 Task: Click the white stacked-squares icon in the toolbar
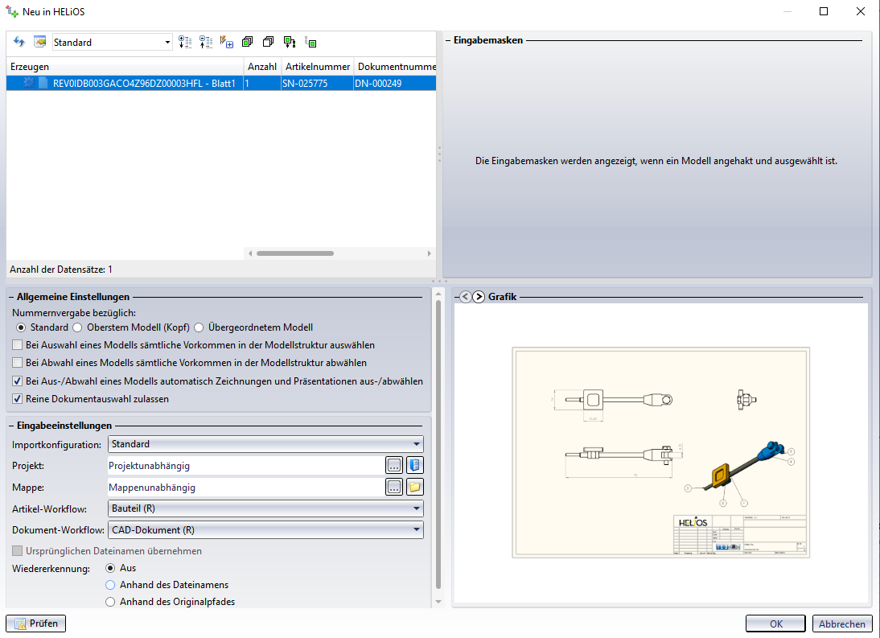point(268,42)
